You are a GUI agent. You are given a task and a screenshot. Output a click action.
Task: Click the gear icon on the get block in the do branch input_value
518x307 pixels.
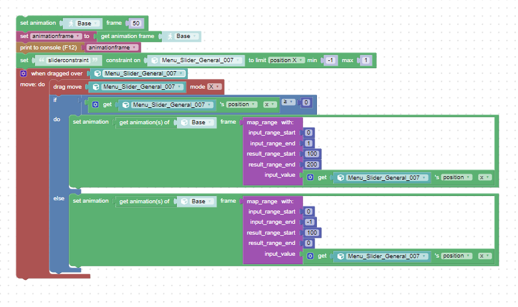point(310,177)
